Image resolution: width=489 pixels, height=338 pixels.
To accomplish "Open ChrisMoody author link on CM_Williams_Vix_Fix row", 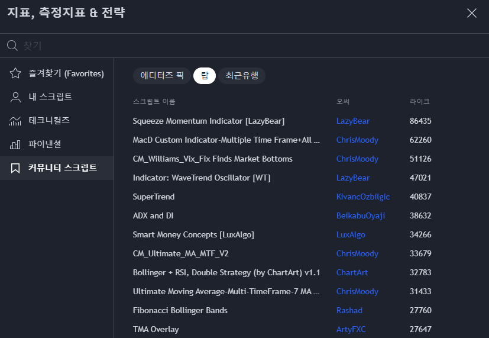I will point(357,159).
